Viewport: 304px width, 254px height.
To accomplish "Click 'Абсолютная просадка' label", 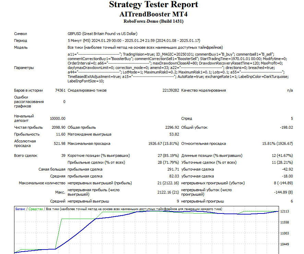I will point(25,143).
